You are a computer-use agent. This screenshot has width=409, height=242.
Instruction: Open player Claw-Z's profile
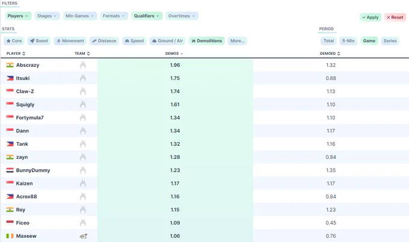point(25,92)
